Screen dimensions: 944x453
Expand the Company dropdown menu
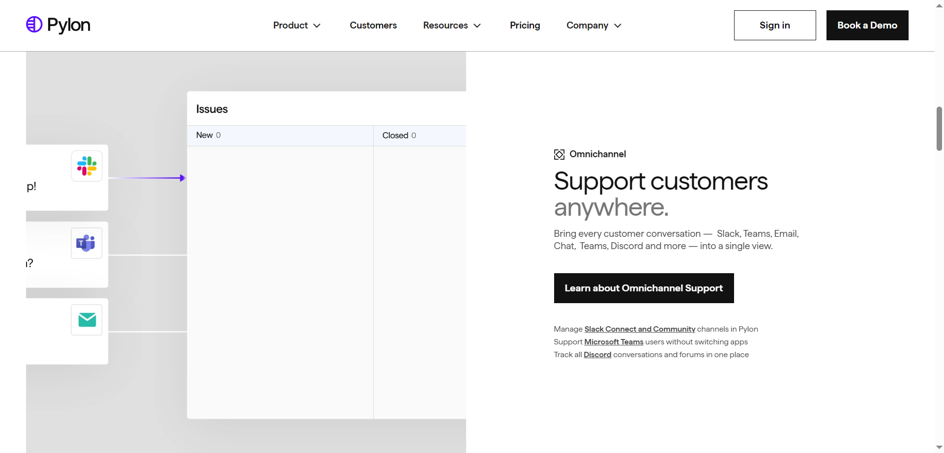[594, 25]
